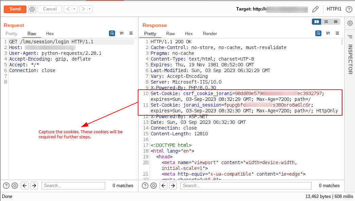
Task: Select Response Raw tab
Action: 170,33
